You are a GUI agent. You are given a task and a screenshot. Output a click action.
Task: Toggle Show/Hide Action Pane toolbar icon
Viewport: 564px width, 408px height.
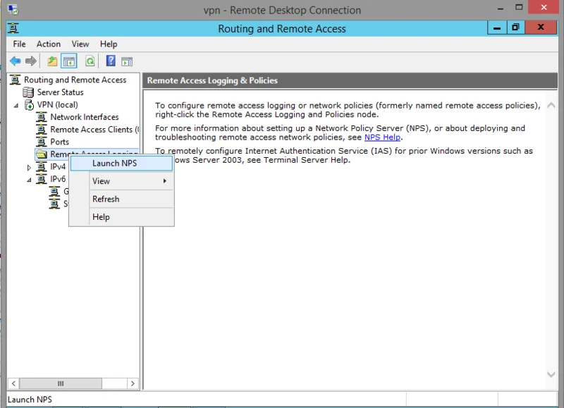pyautogui.click(x=127, y=61)
